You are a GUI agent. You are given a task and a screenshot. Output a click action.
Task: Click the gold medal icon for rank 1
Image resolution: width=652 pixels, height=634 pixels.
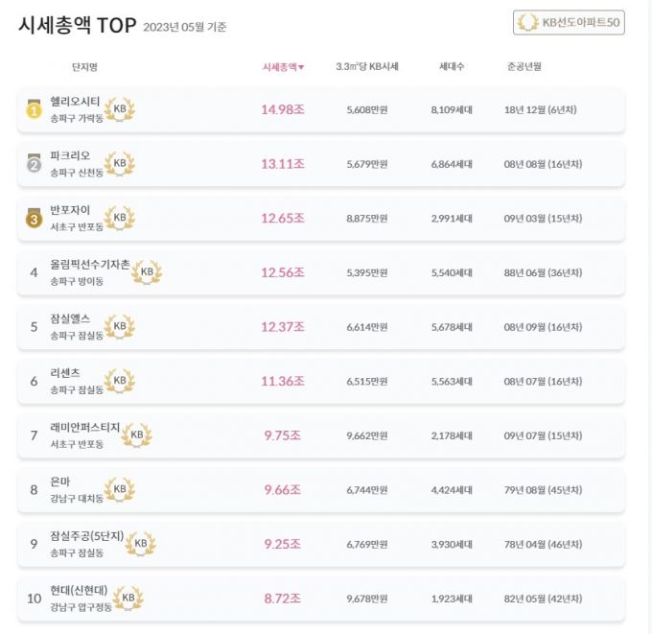34,110
